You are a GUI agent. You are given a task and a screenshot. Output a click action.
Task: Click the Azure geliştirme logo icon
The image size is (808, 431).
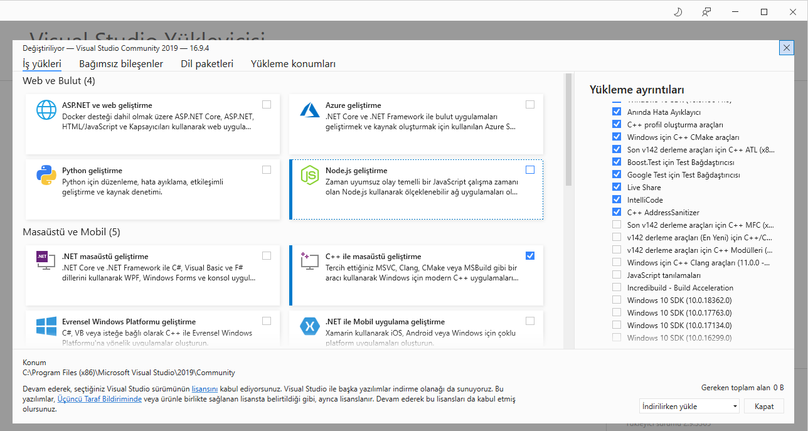click(x=310, y=110)
